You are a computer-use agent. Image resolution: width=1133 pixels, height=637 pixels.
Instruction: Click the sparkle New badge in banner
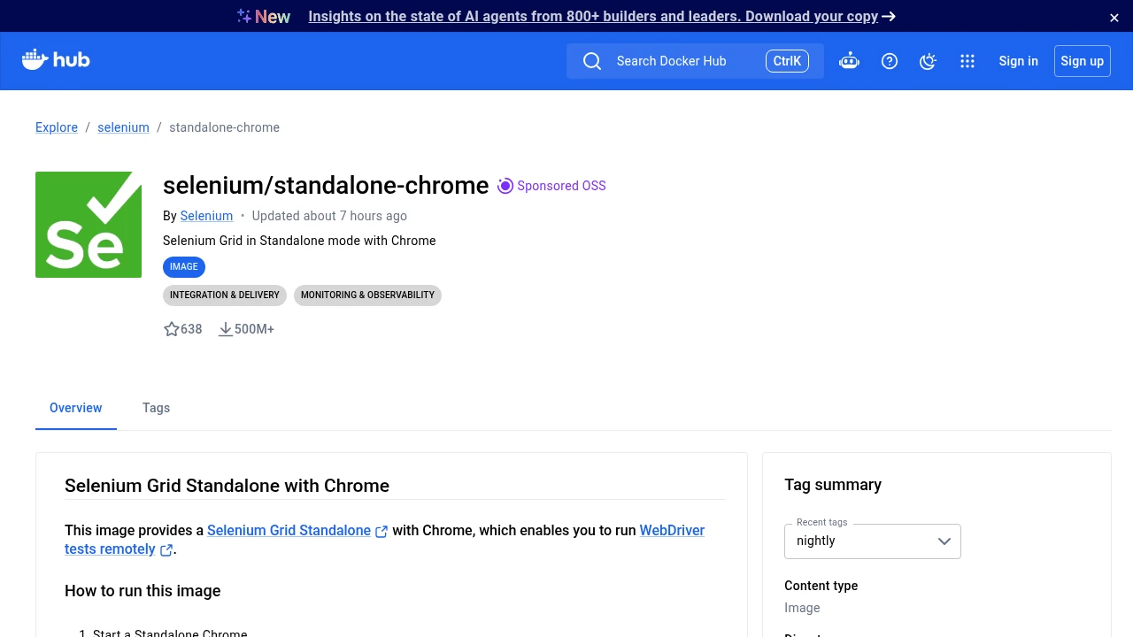(264, 17)
